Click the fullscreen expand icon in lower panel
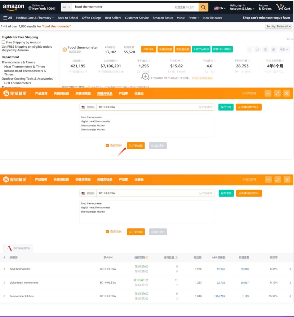Screen dimensions: 294x317 click(x=278, y=179)
